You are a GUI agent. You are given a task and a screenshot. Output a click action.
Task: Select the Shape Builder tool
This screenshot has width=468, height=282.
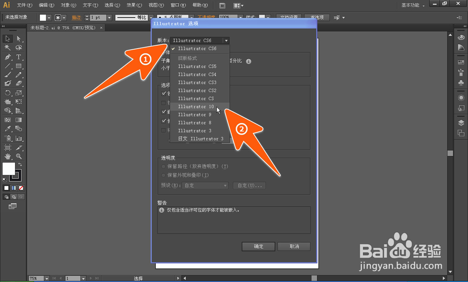pyautogui.click(x=7, y=110)
